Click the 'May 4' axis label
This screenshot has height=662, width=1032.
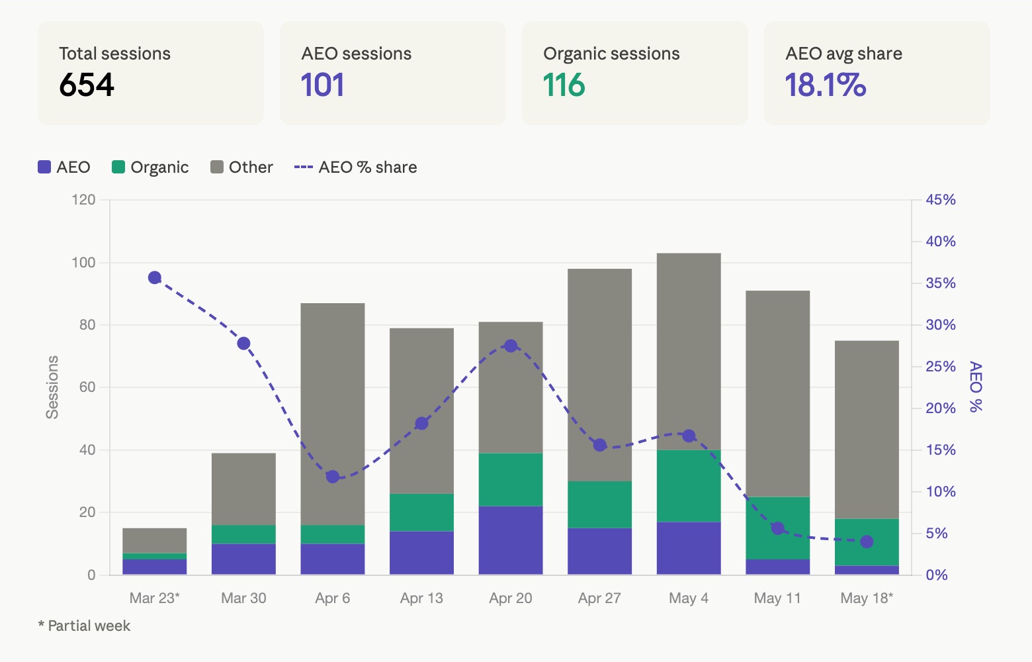point(689,598)
